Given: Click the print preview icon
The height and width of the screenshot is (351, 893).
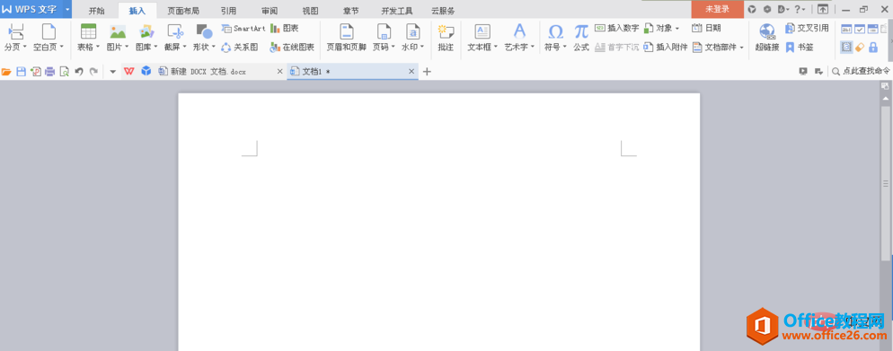Looking at the screenshot, I should 65,72.
